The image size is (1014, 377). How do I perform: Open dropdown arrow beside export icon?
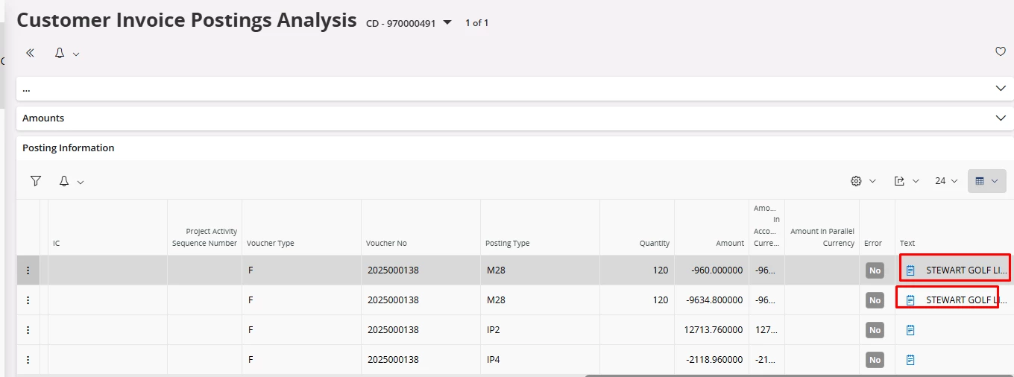pyautogui.click(x=916, y=181)
